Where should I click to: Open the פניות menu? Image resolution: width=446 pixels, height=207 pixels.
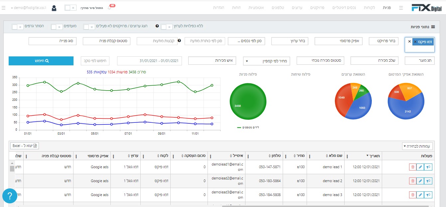(387, 8)
